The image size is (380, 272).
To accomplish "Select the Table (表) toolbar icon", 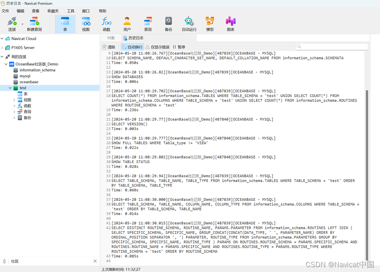I will (x=65, y=24).
